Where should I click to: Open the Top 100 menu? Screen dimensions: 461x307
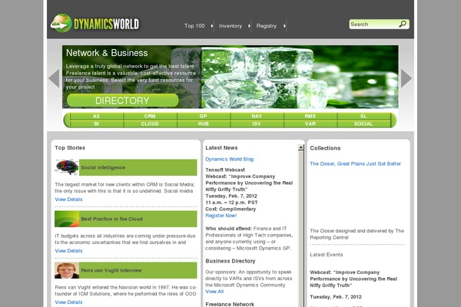pos(194,26)
